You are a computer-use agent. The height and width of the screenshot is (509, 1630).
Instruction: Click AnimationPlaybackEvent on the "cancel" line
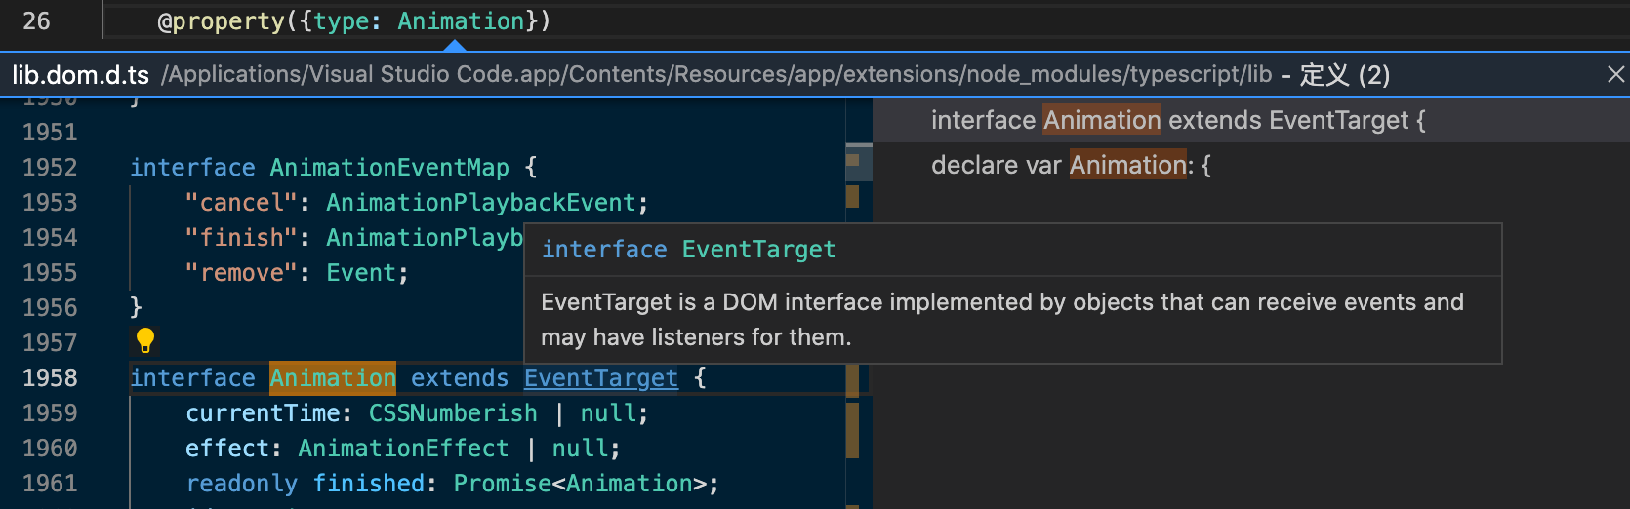[480, 203]
